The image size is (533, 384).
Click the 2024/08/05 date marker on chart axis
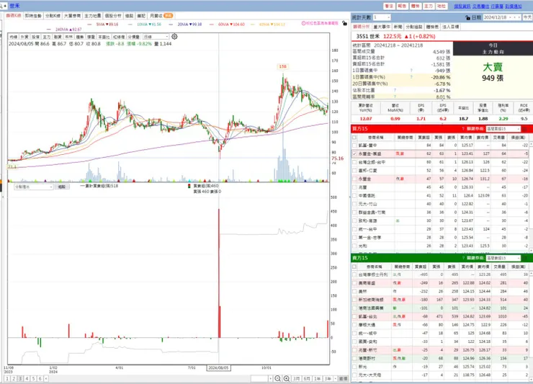(x=218, y=367)
